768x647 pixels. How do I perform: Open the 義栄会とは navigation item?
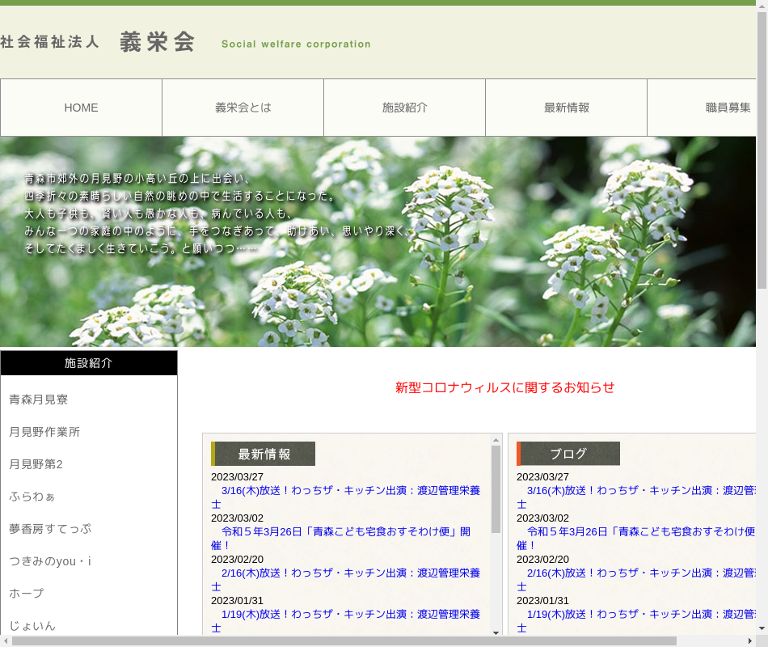(243, 108)
